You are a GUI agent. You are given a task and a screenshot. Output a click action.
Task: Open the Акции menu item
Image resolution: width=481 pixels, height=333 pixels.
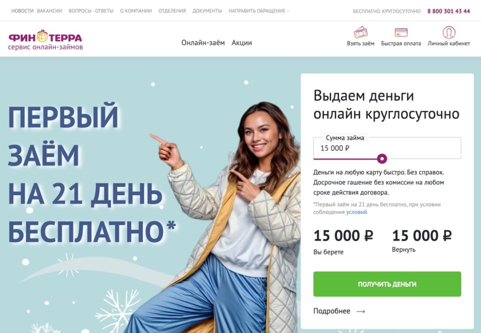tap(242, 43)
